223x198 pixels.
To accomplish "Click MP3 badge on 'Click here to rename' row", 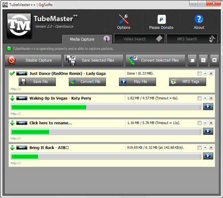I will [x=22, y=123].
